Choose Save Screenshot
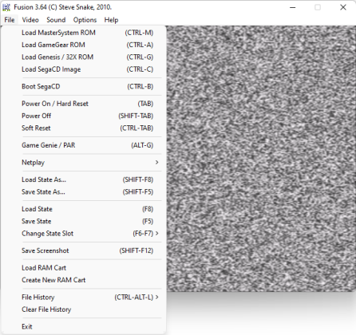Viewport: 356px width, 335px height. [x=84, y=250]
